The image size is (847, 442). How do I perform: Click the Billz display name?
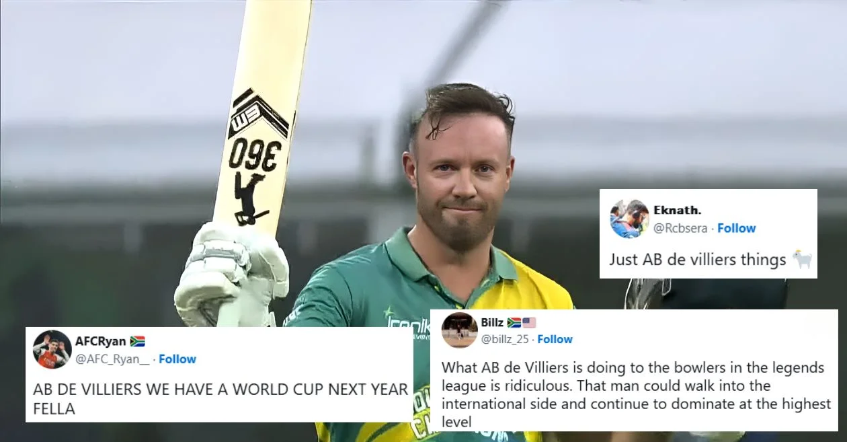click(x=493, y=322)
